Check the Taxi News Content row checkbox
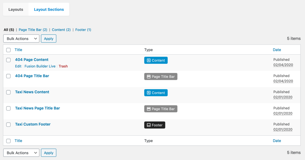Image resolution: width=305 pixels, height=160 pixels. (x=8, y=92)
